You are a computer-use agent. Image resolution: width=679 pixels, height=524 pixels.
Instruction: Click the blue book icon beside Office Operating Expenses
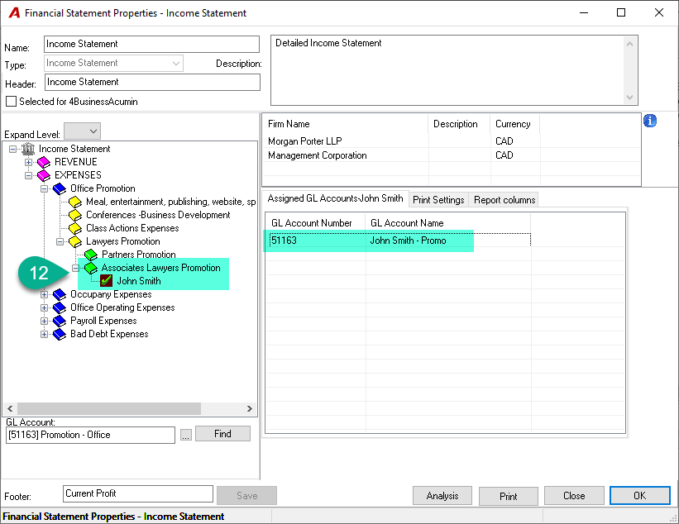[x=60, y=307]
